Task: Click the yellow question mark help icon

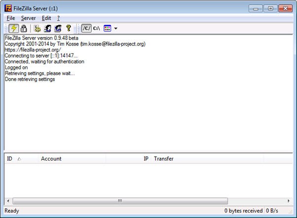Action: click(x=69, y=28)
